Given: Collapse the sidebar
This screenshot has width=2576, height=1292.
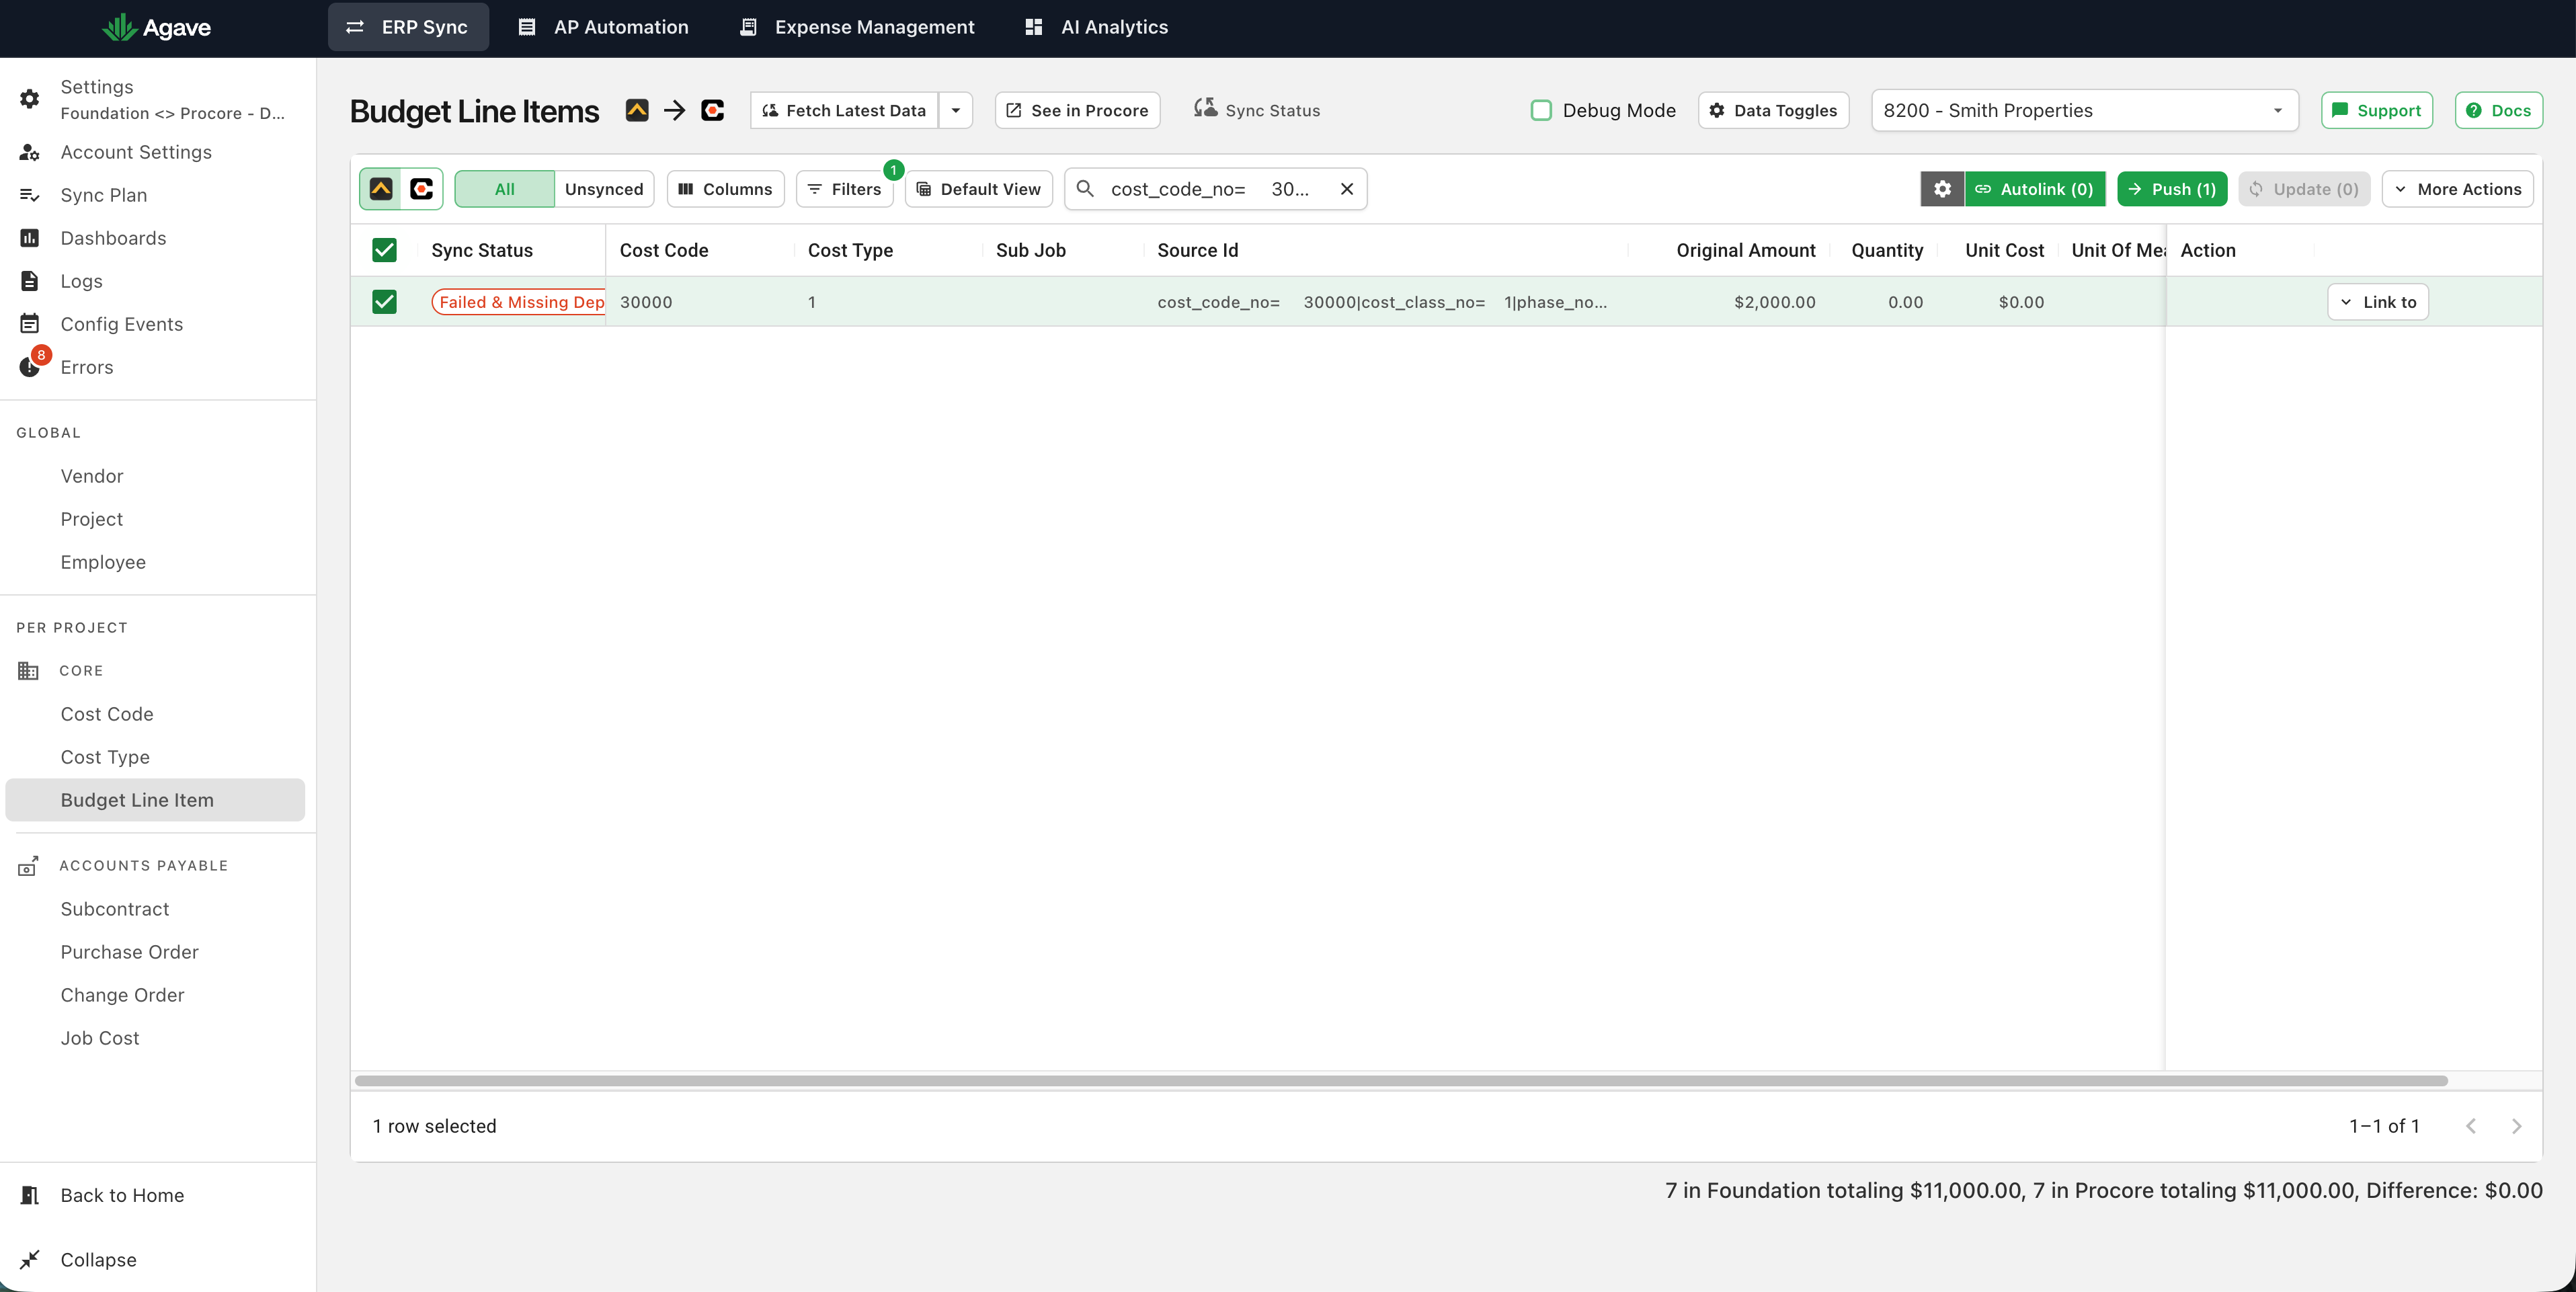Looking at the screenshot, I should (98, 1259).
